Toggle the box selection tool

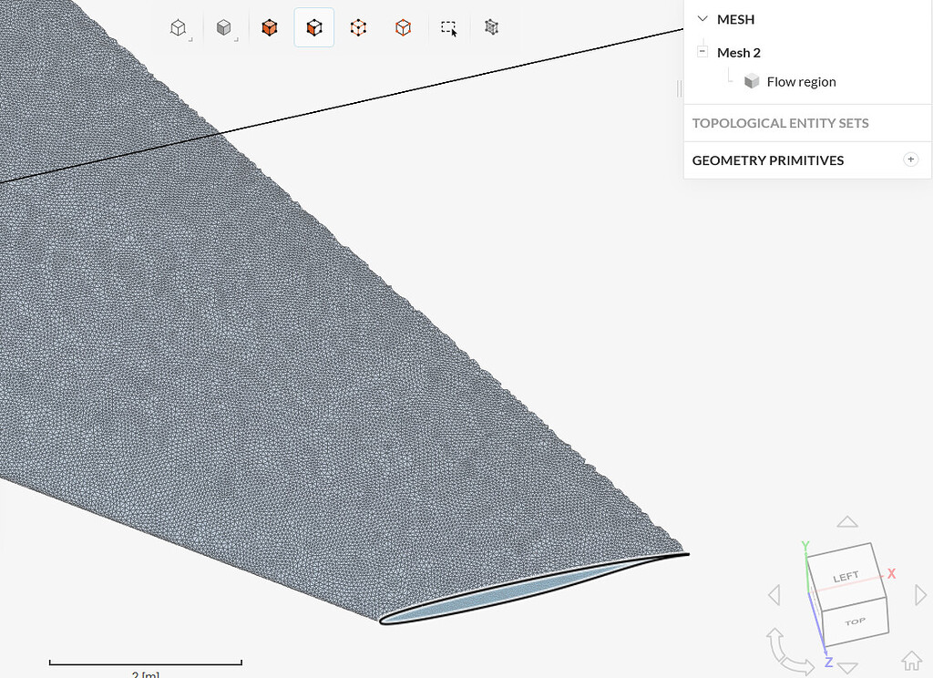[x=448, y=27]
